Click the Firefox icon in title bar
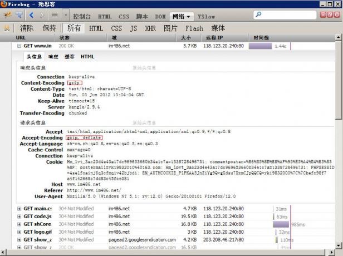343x256 pixels. point(3,4)
